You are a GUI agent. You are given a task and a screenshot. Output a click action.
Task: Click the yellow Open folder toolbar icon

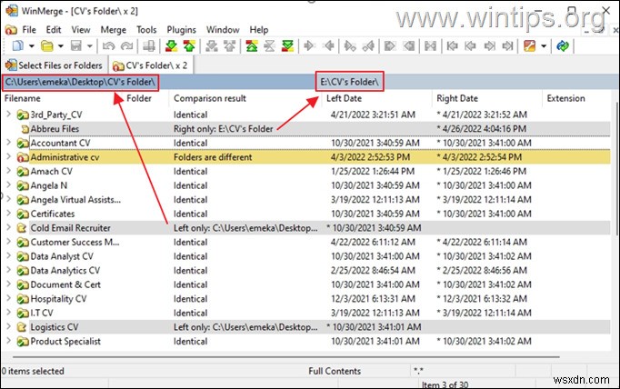coord(47,46)
